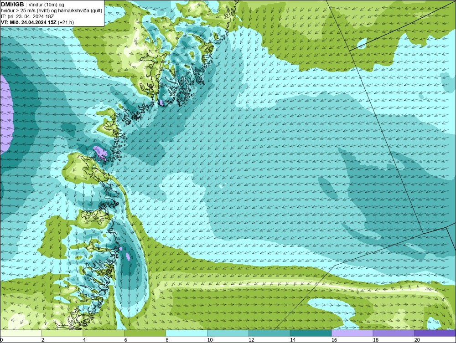Click the 6-8 m/s olive green swatch
The image size is (456, 343).
coord(145,333)
